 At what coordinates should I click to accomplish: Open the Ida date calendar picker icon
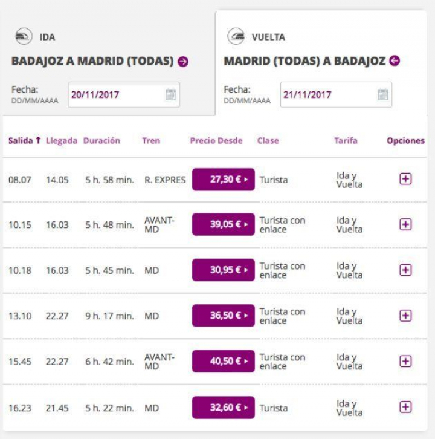(170, 94)
